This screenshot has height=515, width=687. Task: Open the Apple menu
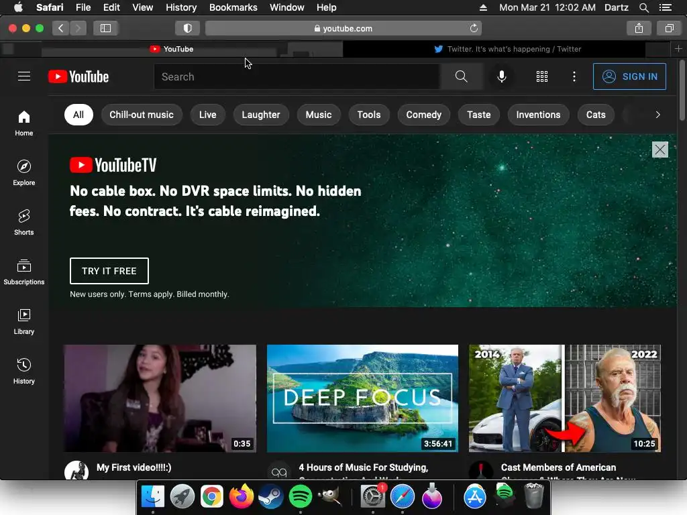[18, 7]
